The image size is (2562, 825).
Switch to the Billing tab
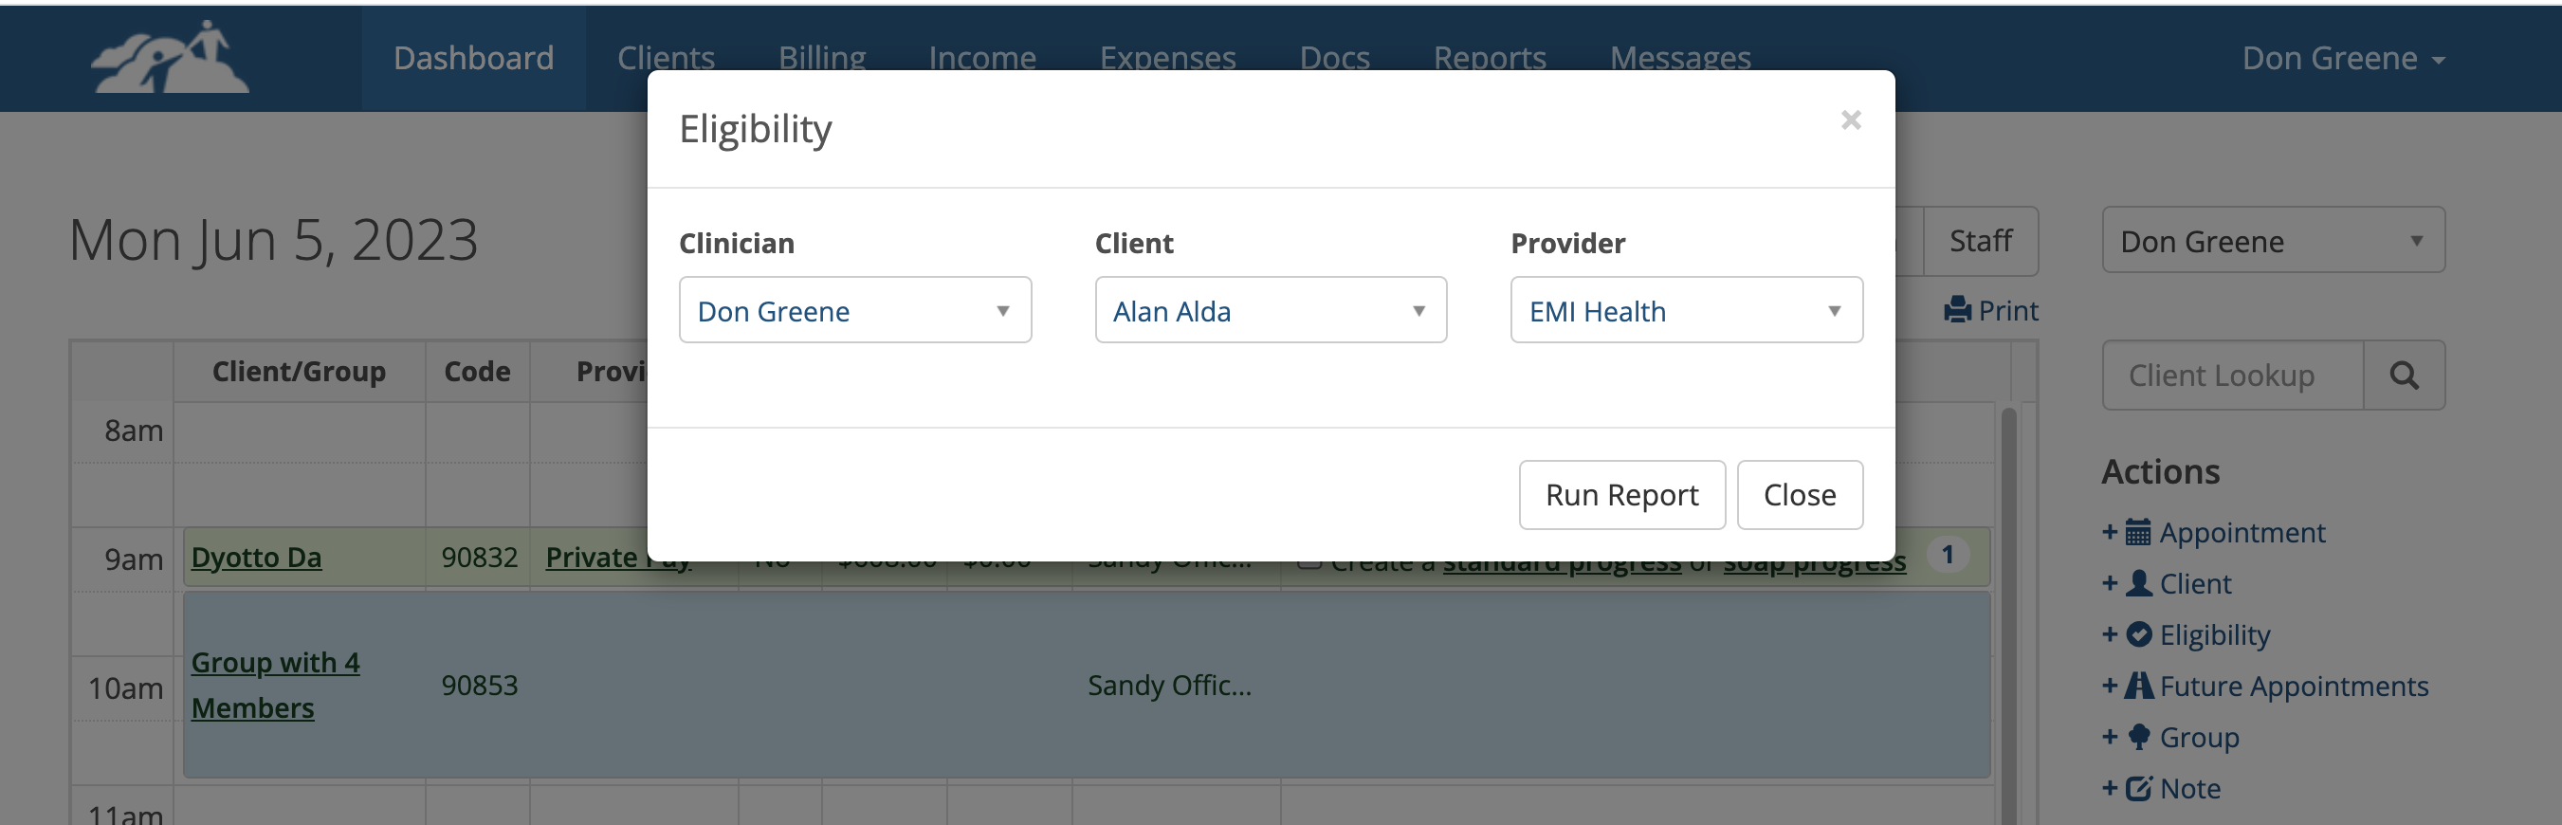822,57
